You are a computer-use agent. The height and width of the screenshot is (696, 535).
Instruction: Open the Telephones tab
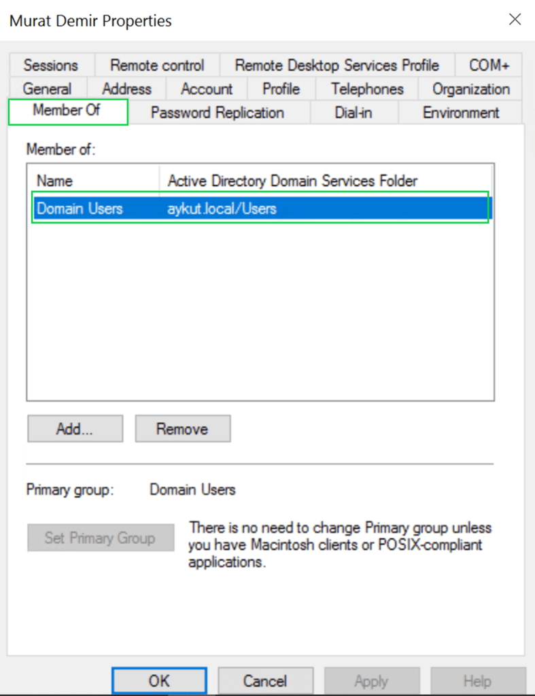[x=367, y=89]
